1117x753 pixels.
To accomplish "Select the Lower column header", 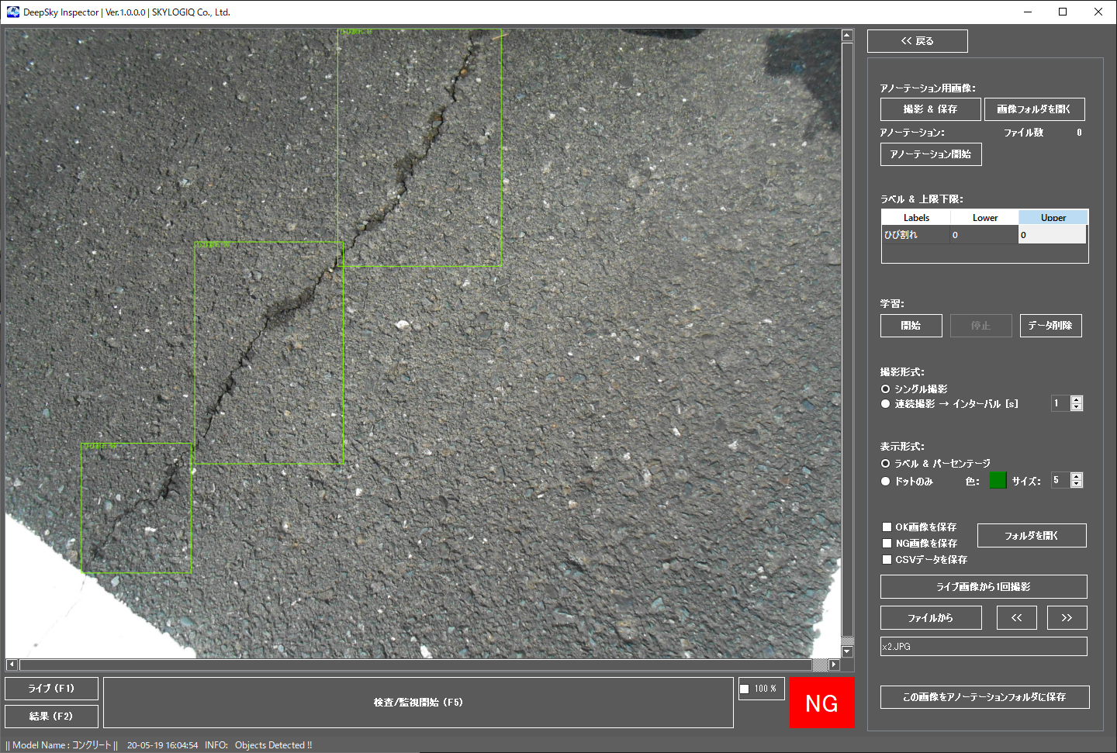I will click(x=985, y=218).
